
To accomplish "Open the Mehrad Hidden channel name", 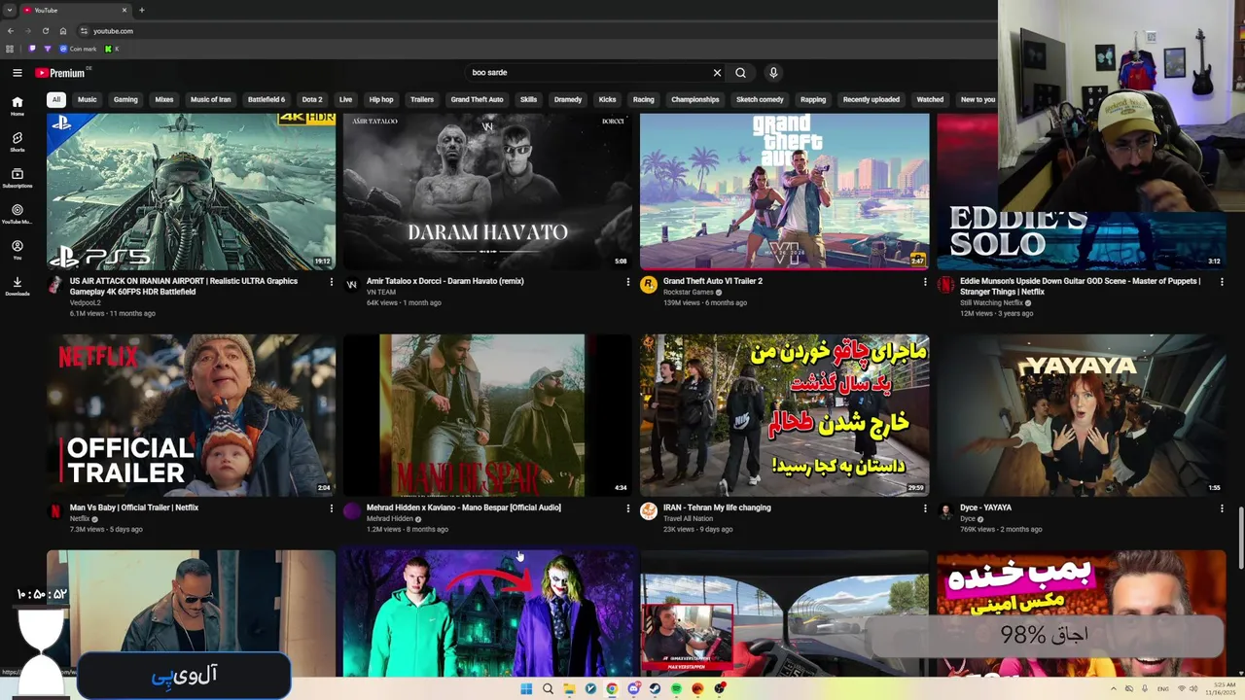I will (x=390, y=518).
